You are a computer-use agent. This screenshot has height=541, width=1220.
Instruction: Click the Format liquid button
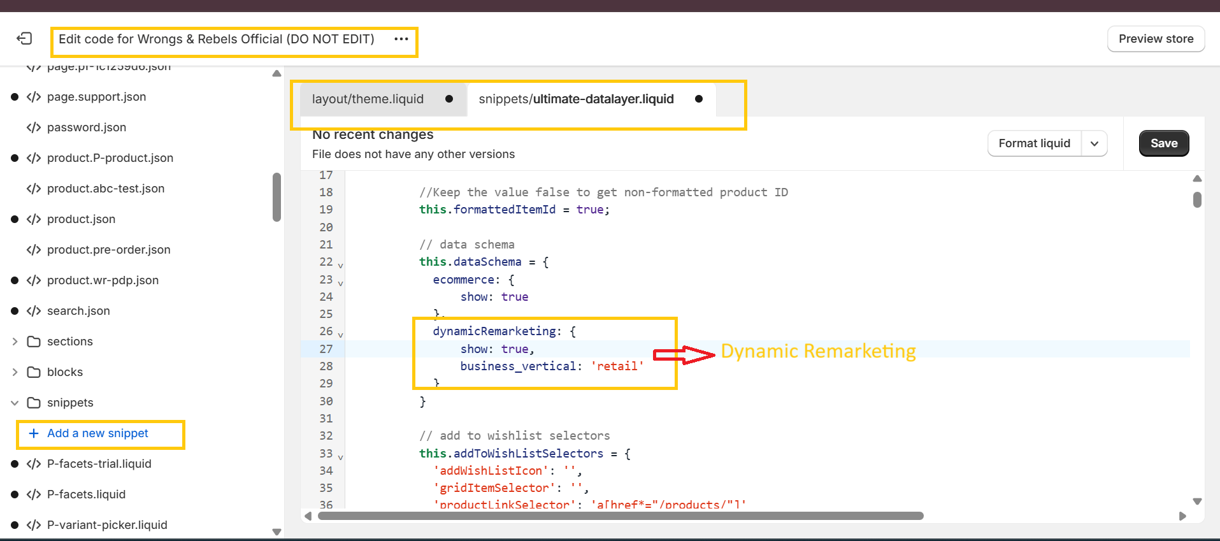pos(1034,143)
